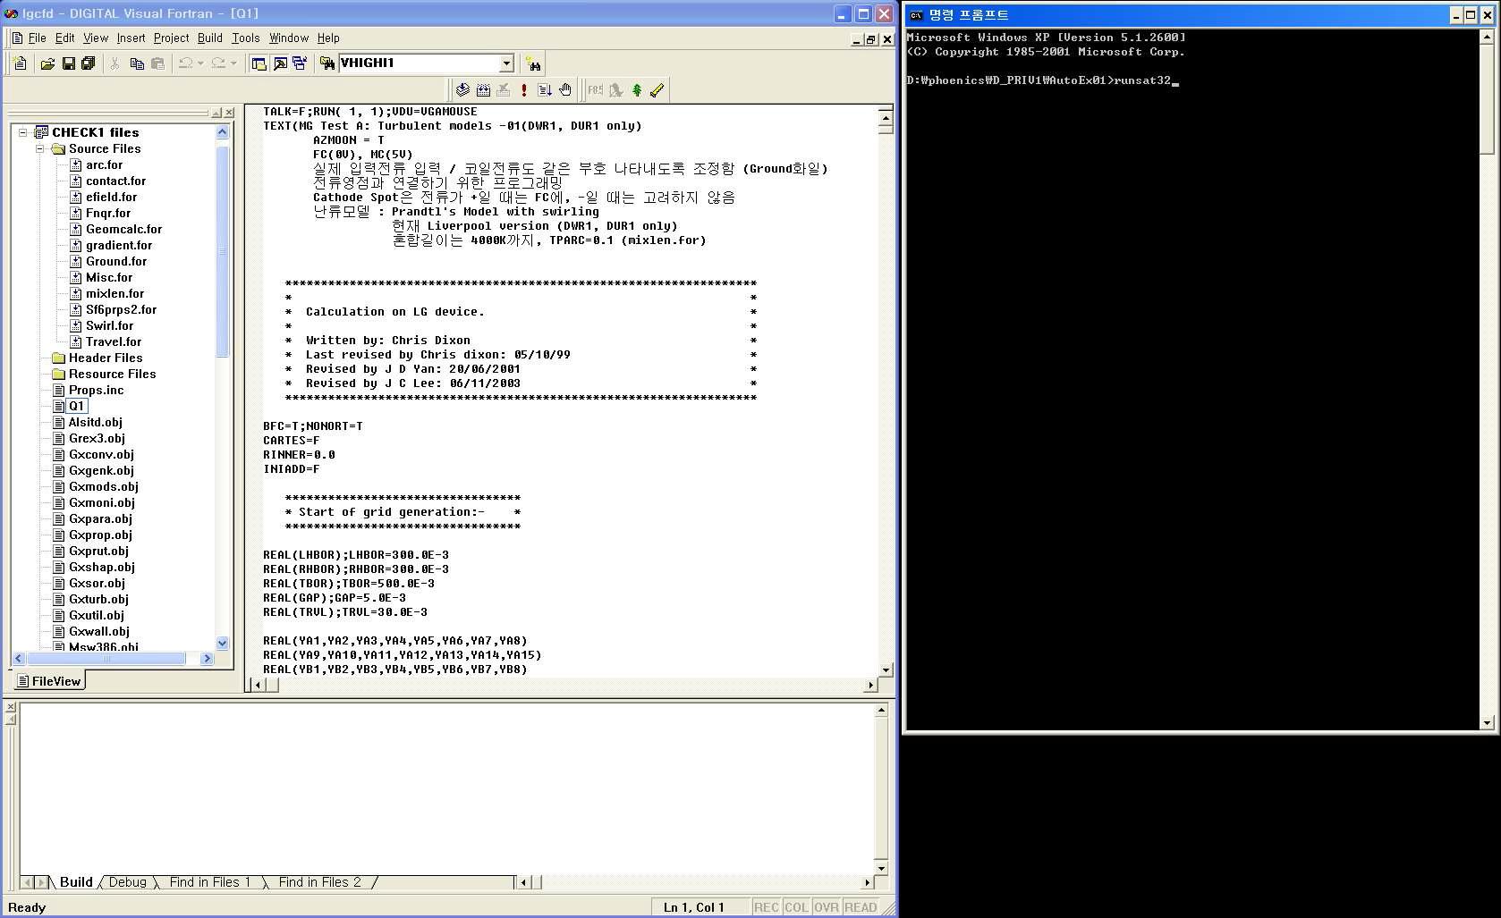
Task: Switch to the Debug output tab
Action: point(128,882)
